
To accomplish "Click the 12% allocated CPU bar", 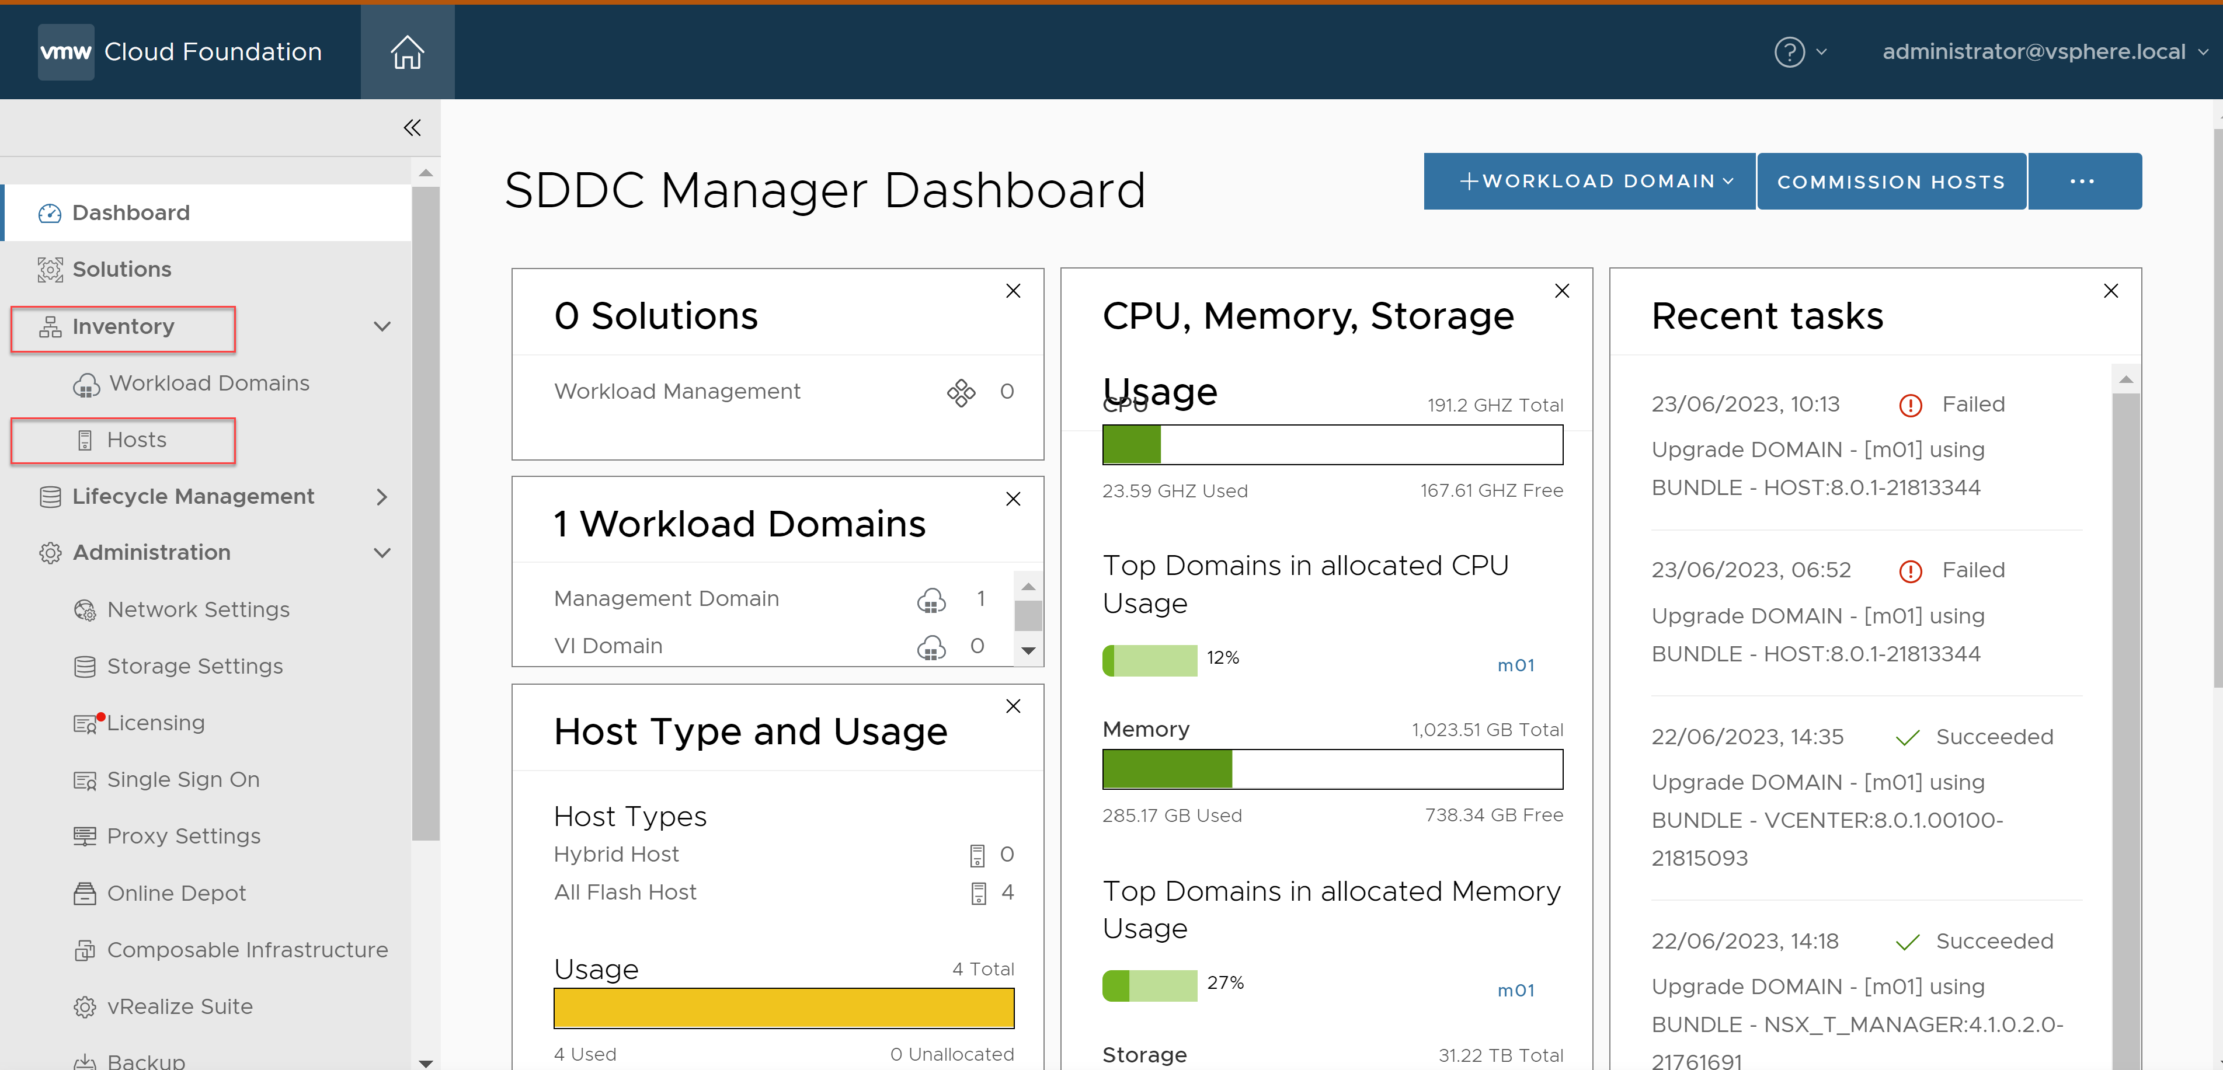I will point(1150,660).
